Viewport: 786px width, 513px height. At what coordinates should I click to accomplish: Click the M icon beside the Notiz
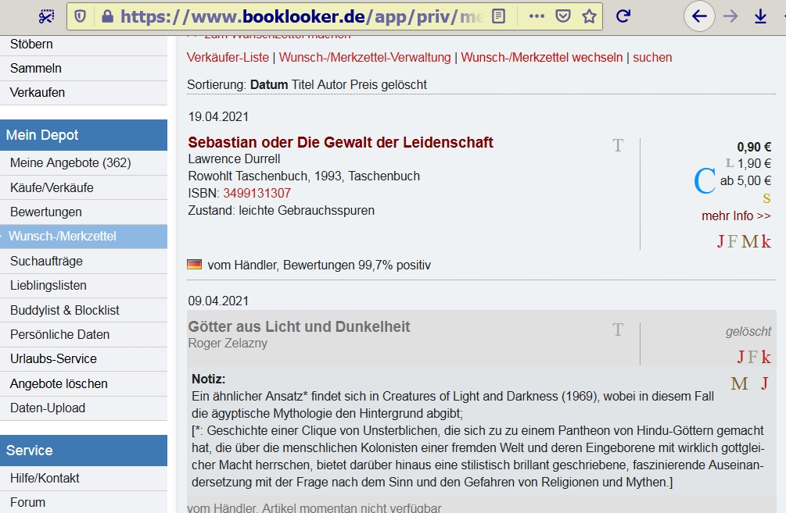coord(739,384)
